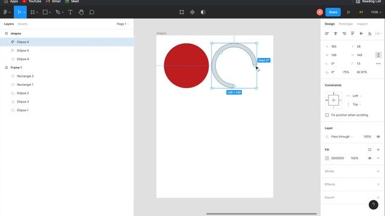Open horizontal constraint Left dropdown

pos(357,96)
